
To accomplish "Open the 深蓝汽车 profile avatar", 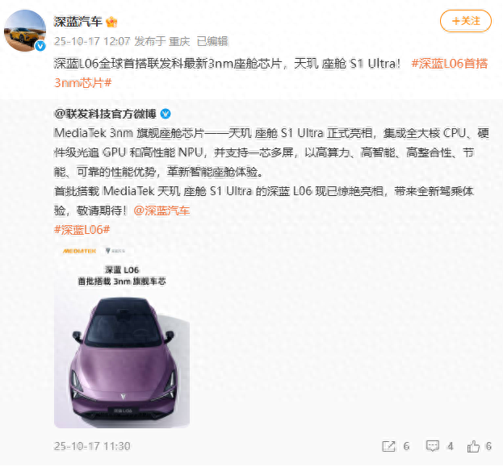I will tap(25, 31).
